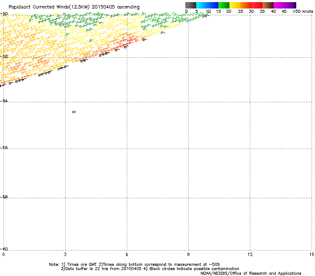The width and height of the screenshot is (315, 276).
Task: Click the longitude label '15' on bottom axis
Action: [312, 254]
